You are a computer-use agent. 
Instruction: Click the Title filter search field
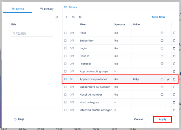pyautogui.click(x=33, y=33)
